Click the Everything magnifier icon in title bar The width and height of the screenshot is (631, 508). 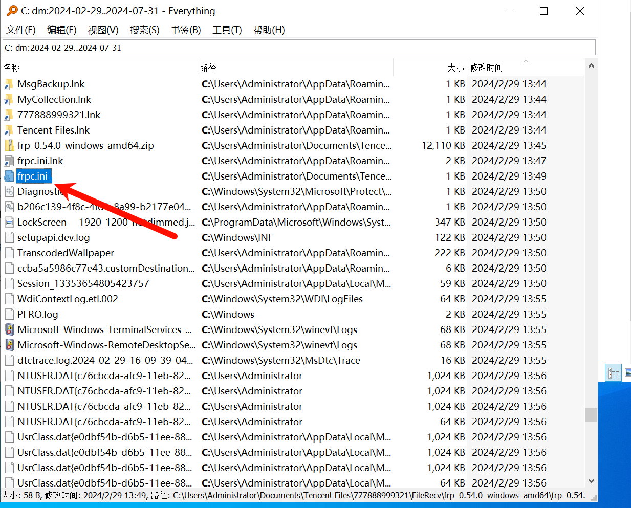click(x=12, y=11)
